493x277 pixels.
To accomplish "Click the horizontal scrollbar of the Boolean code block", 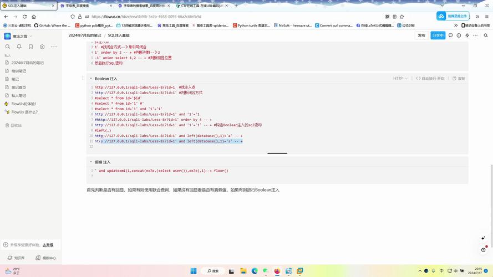I will [x=277, y=153].
